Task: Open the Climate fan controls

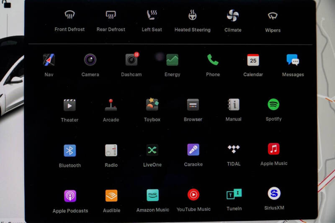Action: (x=232, y=16)
